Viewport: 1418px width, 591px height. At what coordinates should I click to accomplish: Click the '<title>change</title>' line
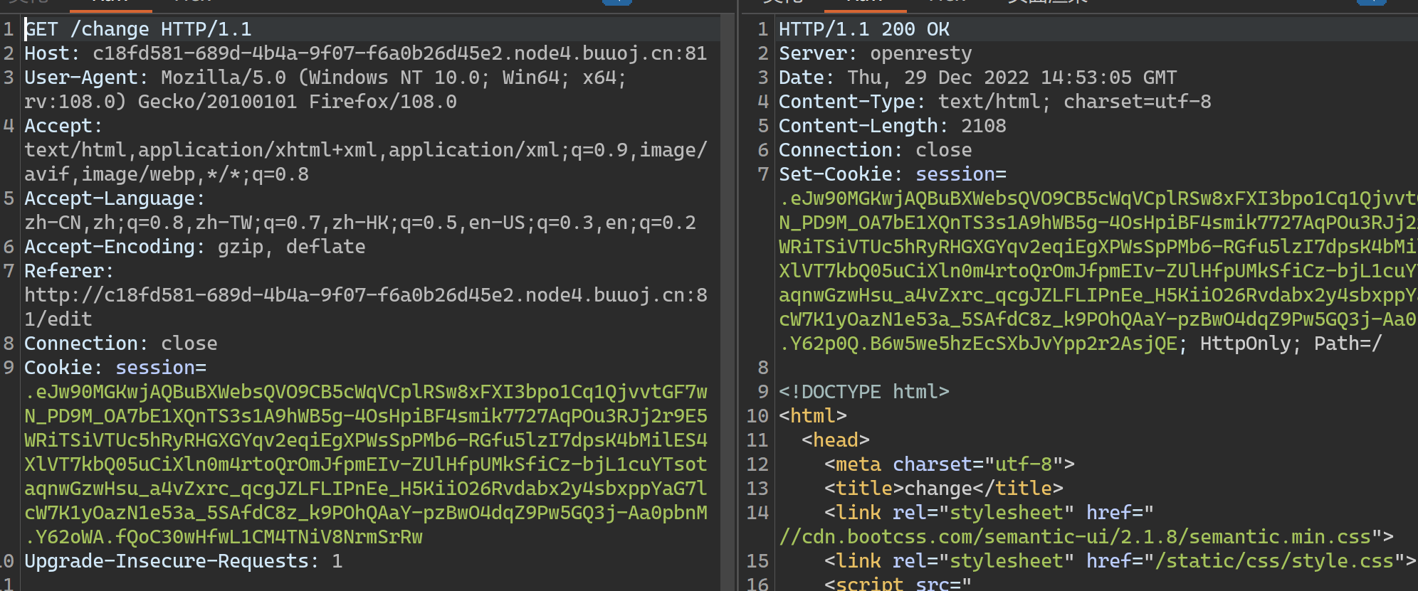coord(943,489)
